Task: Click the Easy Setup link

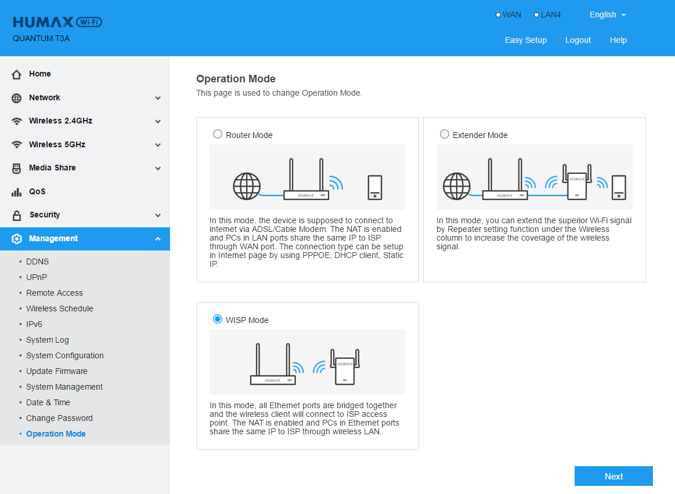Action: (x=526, y=40)
